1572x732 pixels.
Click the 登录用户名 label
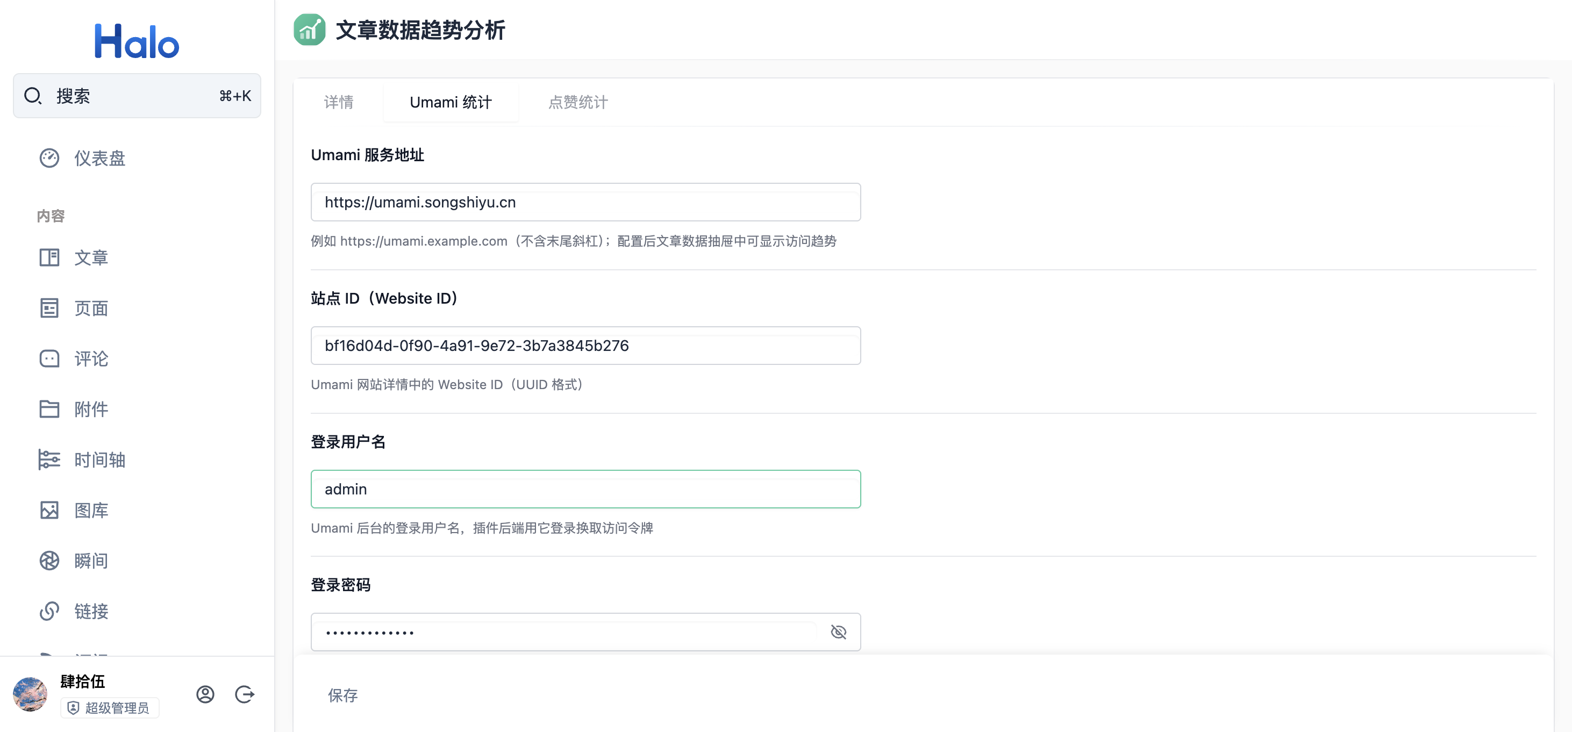(348, 442)
